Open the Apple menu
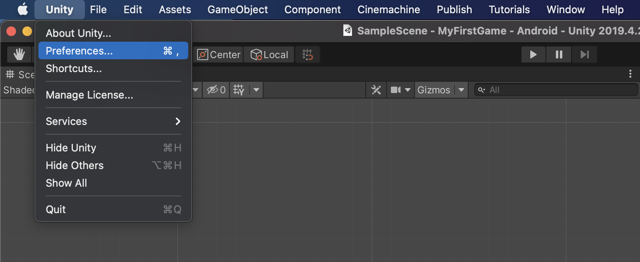The width and height of the screenshot is (640, 262). click(23, 9)
